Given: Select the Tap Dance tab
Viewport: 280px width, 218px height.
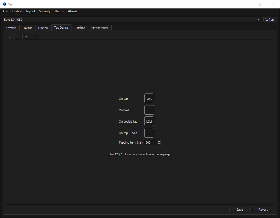Looking at the screenshot, I should (x=61, y=28).
